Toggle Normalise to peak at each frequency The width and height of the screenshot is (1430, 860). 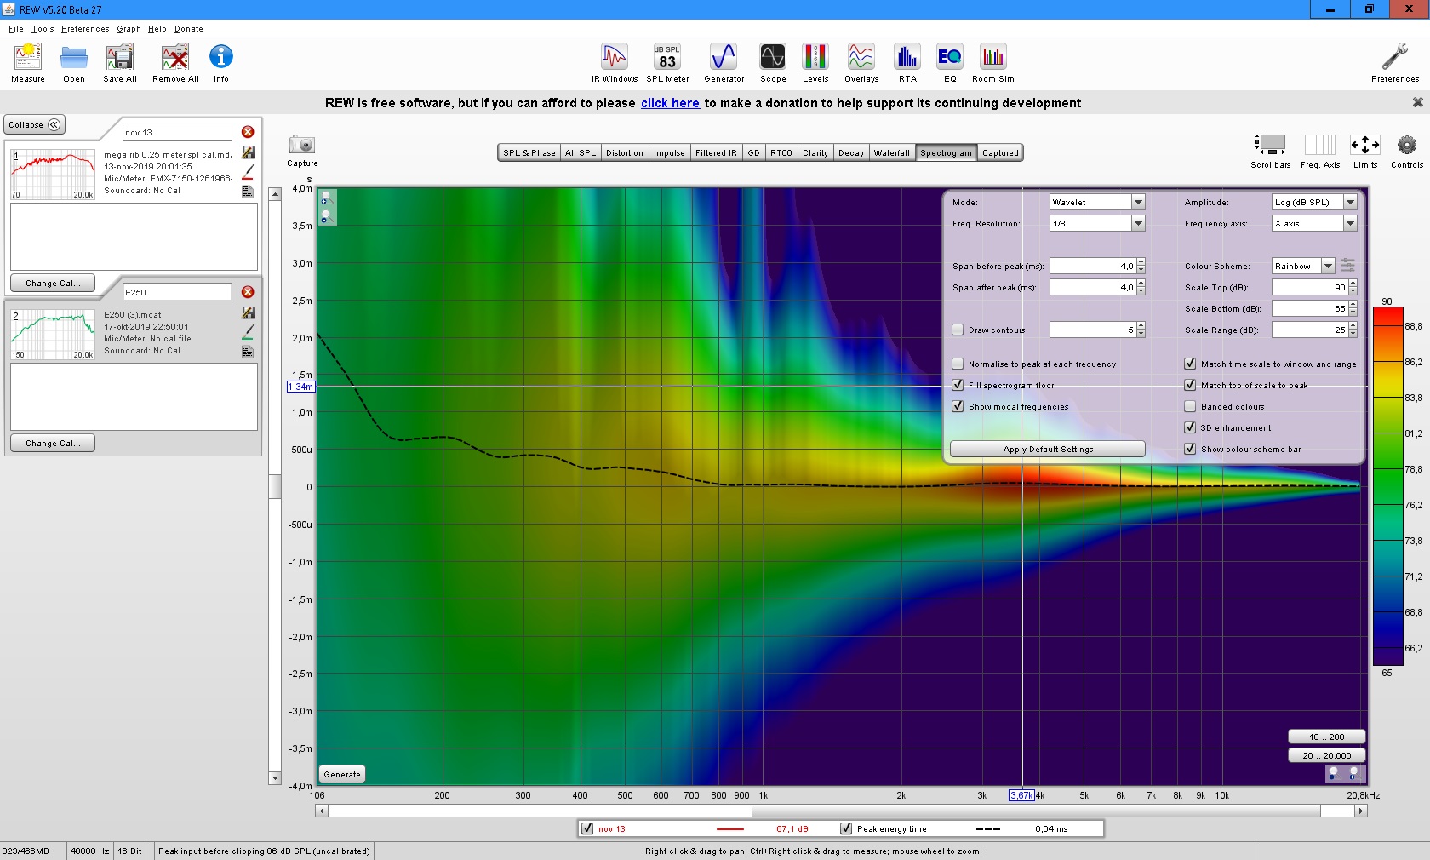tap(958, 364)
